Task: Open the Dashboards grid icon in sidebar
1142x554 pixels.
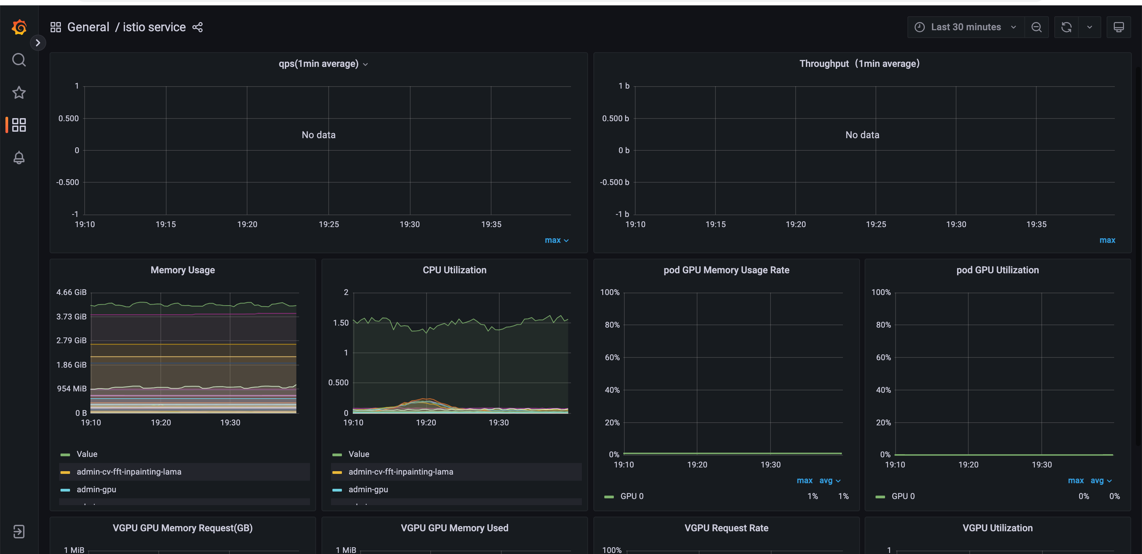Action: pos(19,125)
